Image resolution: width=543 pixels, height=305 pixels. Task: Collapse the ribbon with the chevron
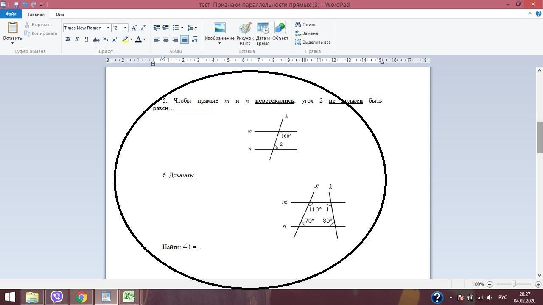[530, 14]
